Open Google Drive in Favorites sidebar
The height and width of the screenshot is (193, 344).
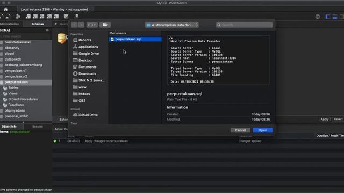point(88,54)
